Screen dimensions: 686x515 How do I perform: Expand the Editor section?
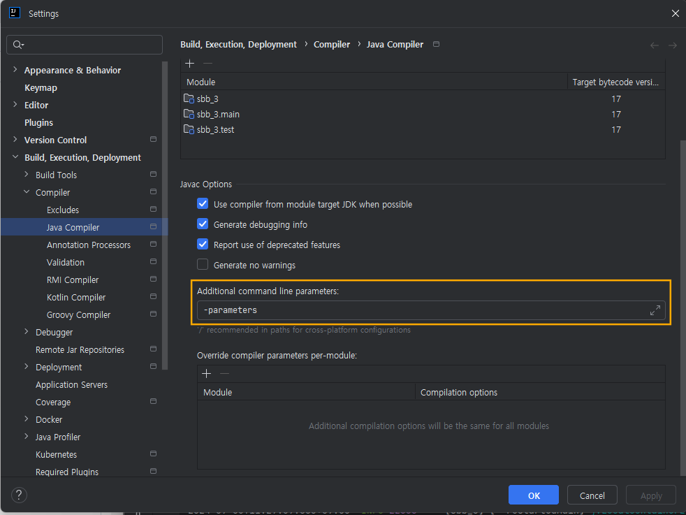click(15, 105)
